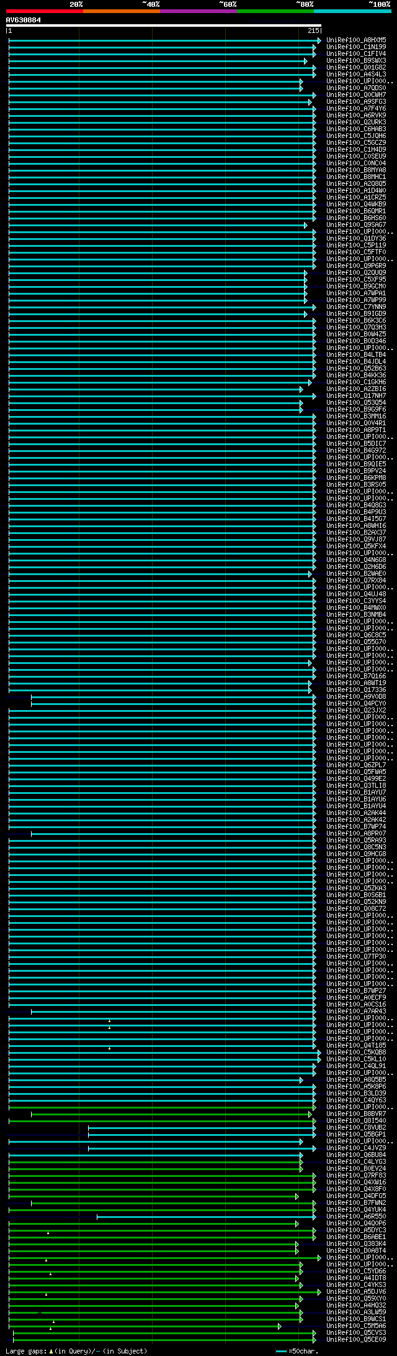Click label UniRef100_Q2URK3

(356, 122)
